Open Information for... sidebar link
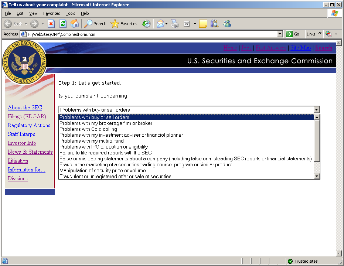Viewport: 344px width, 266px height. click(x=27, y=170)
